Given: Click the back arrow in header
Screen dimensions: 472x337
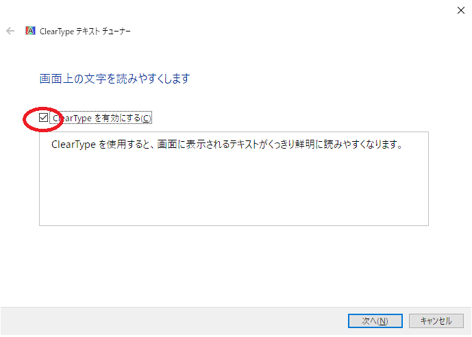Looking at the screenshot, I should [x=10, y=31].
